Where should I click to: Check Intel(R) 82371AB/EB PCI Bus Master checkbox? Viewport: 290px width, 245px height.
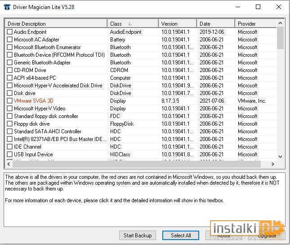click(x=9, y=139)
